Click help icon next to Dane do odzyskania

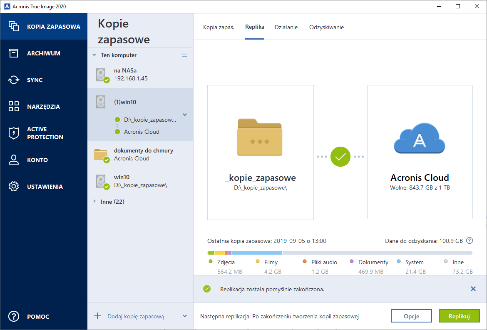[x=470, y=241]
